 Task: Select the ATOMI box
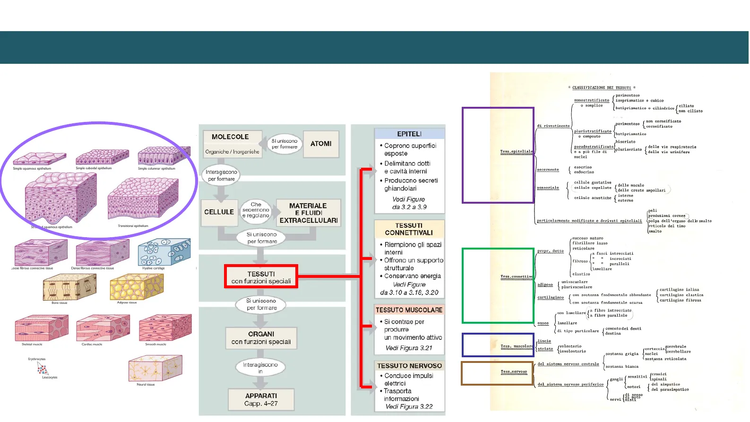point(321,144)
